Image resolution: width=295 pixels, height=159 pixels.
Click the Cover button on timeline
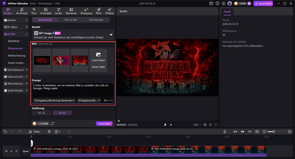coord(26,151)
